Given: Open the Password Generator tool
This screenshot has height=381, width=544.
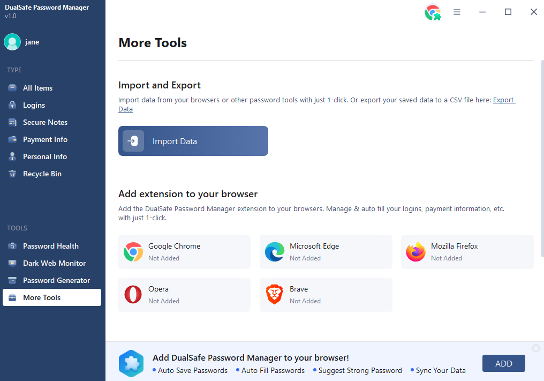Looking at the screenshot, I should tap(12, 280).
